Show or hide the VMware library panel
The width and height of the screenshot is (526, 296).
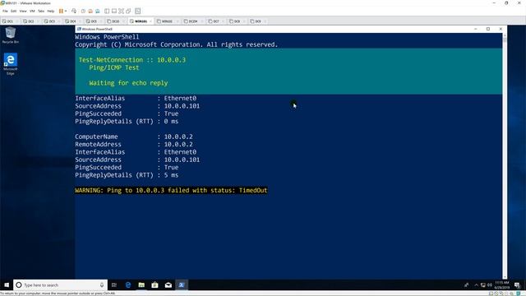(107, 11)
